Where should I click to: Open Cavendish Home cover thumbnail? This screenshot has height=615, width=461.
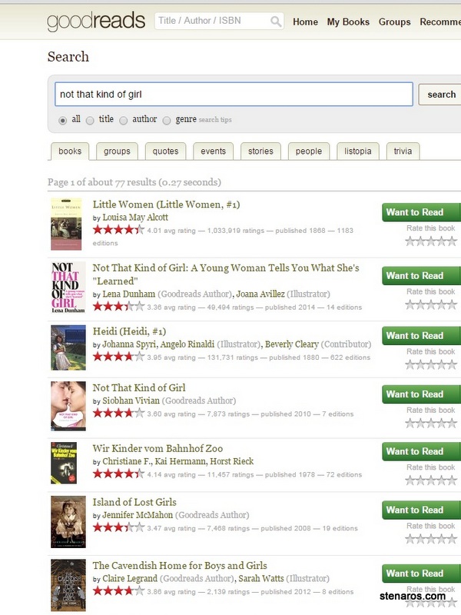click(68, 585)
